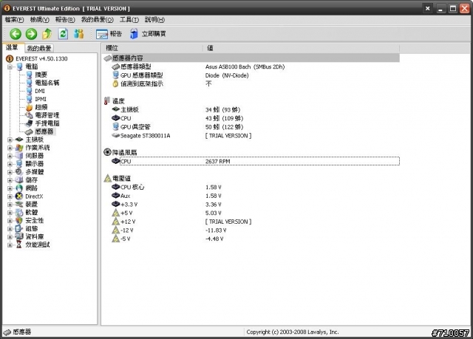Select the 手提電腦 tree item

pyautogui.click(x=47, y=123)
